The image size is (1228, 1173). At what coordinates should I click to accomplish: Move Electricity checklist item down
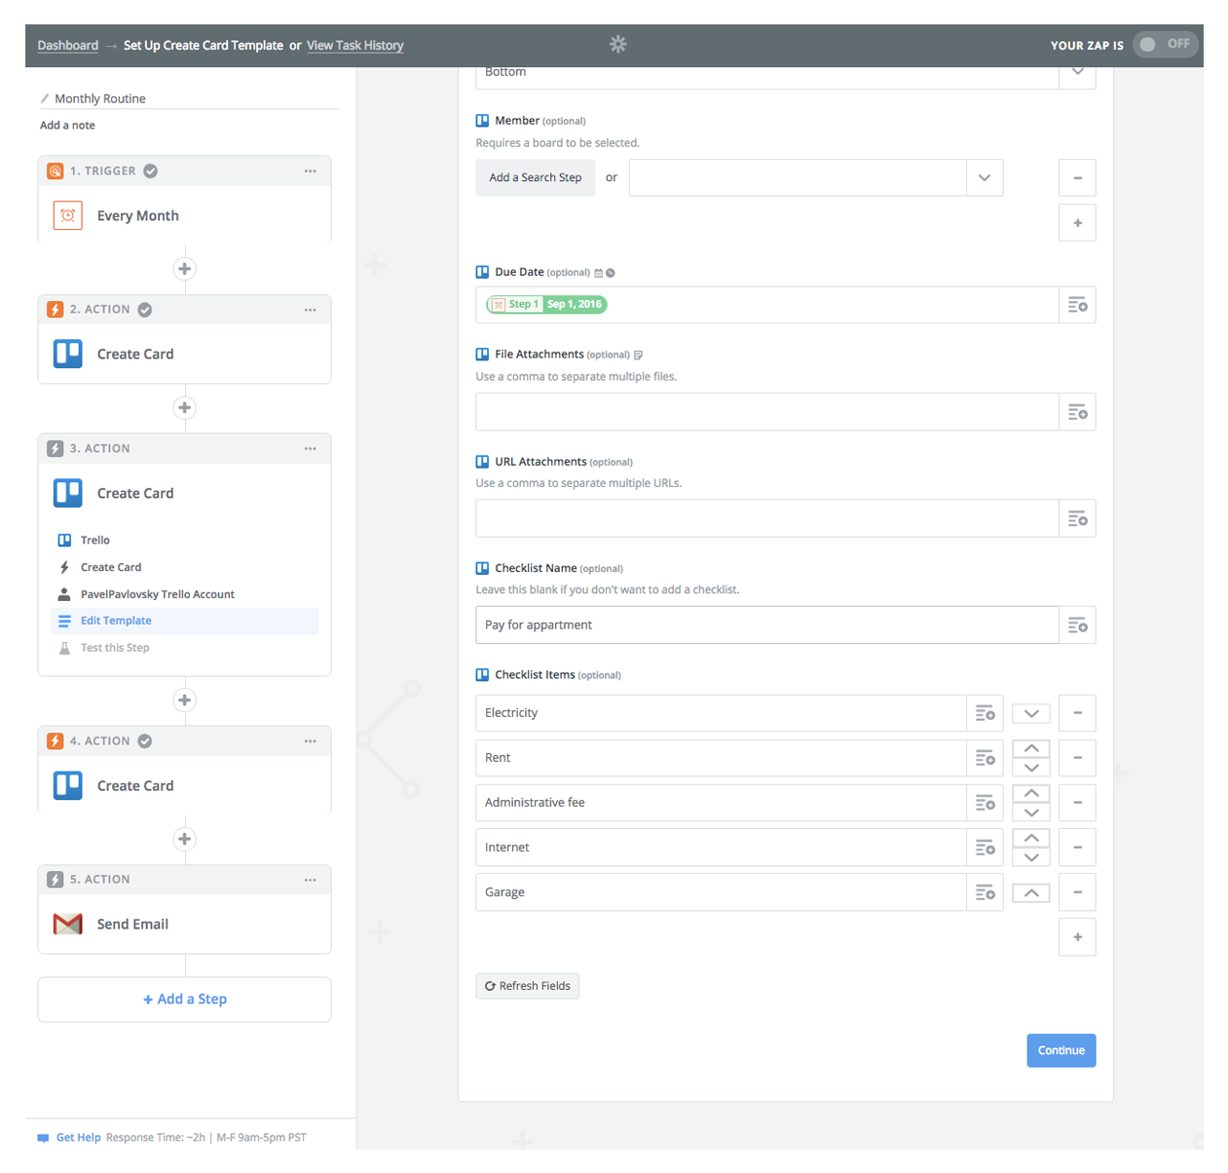click(x=1031, y=714)
